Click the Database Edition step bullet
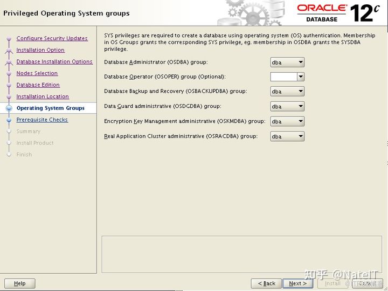Screen dimensions: 388x291 coord(9,85)
